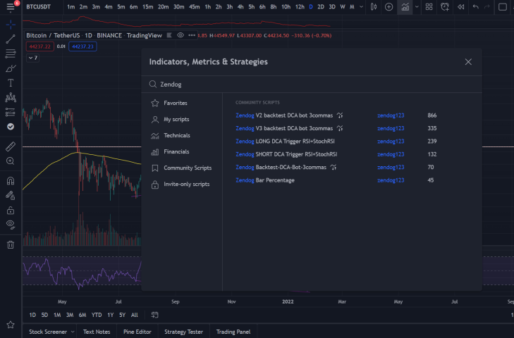
Task: Close the Indicators dialog
Action: click(x=468, y=62)
